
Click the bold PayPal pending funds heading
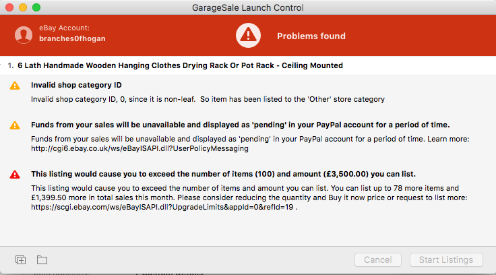[241, 125]
